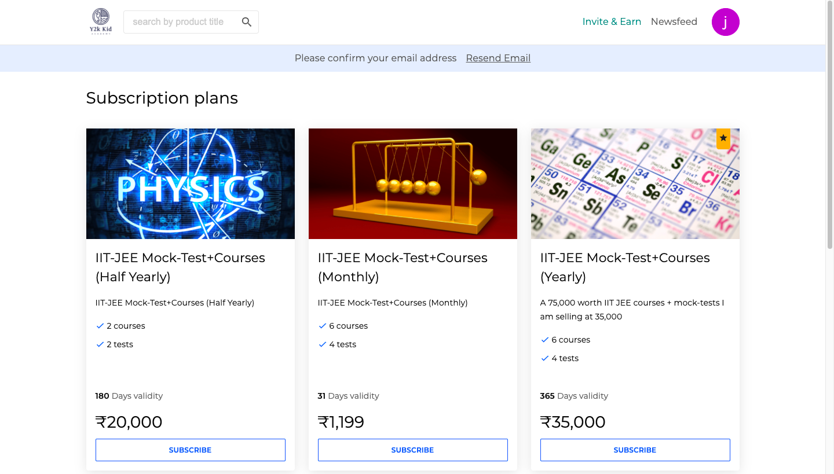834x474 pixels.
Task: Subscribe to the Yearly plan
Action: coord(635,450)
